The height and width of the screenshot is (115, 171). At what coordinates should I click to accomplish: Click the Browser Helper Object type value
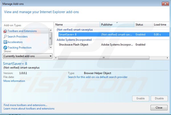click(97, 73)
